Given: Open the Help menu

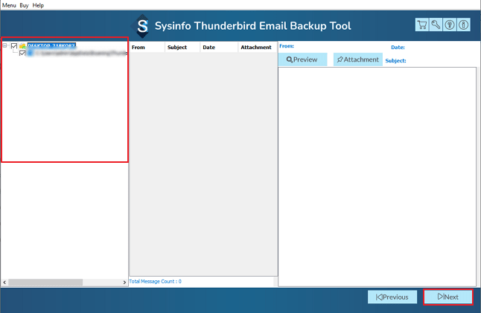Looking at the screenshot, I should tap(38, 5).
